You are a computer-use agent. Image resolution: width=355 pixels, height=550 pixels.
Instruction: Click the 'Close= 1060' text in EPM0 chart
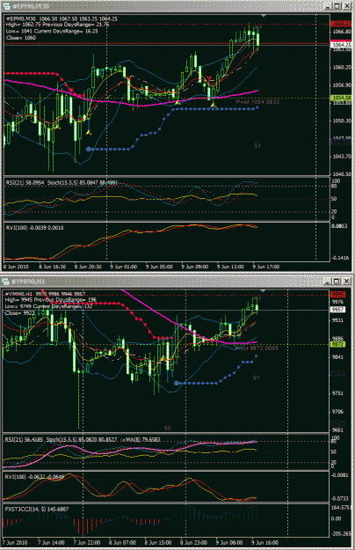click(21, 38)
